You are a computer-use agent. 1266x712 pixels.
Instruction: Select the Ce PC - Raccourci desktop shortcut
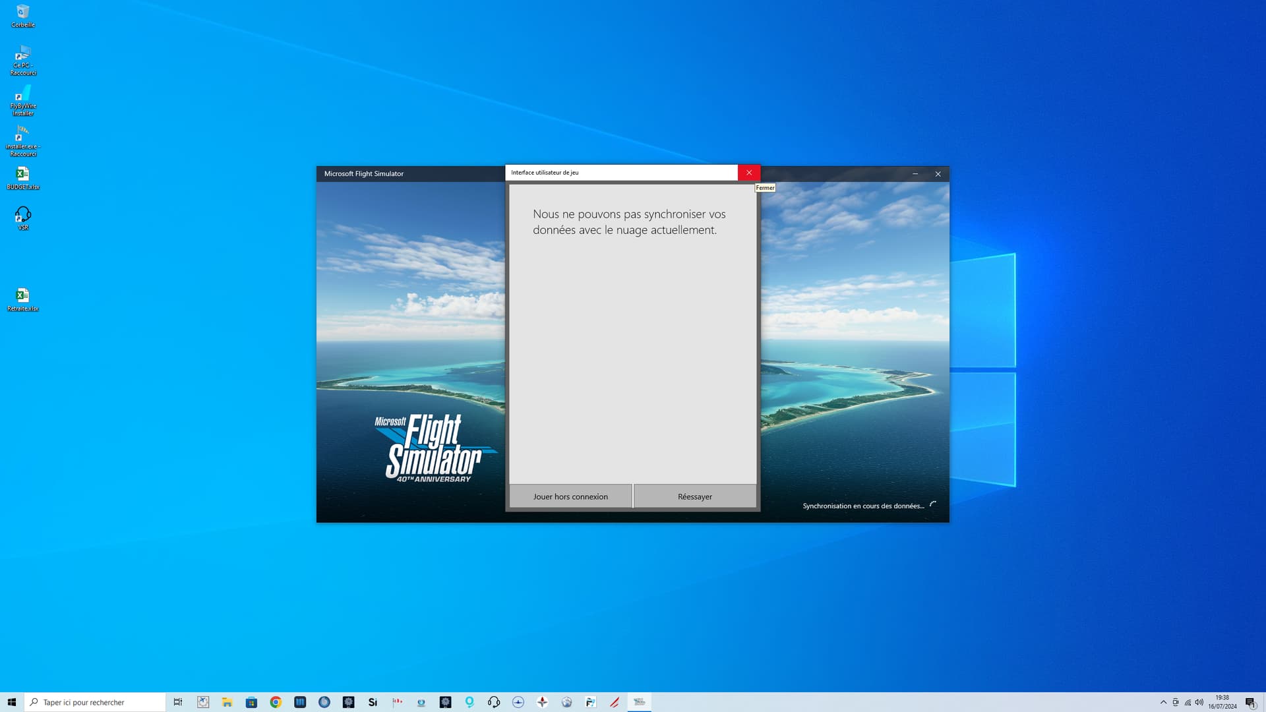[x=23, y=60]
